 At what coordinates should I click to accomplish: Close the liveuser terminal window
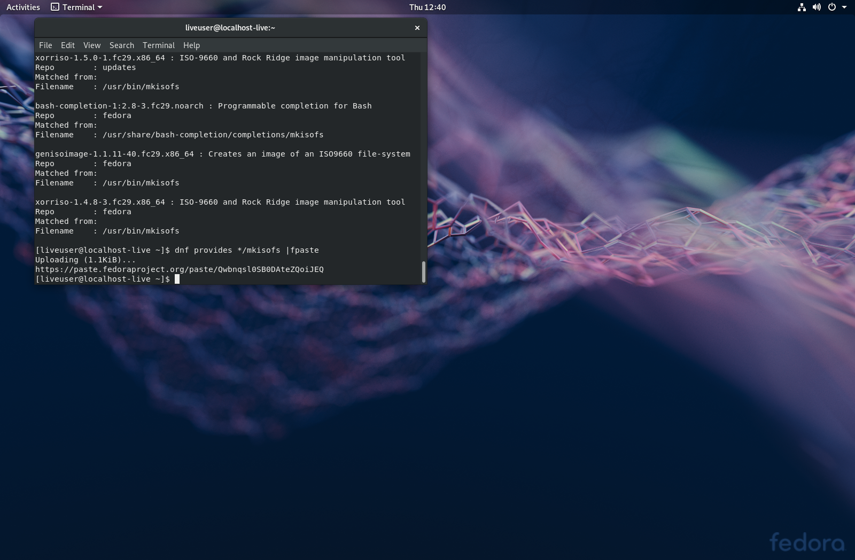(x=417, y=28)
